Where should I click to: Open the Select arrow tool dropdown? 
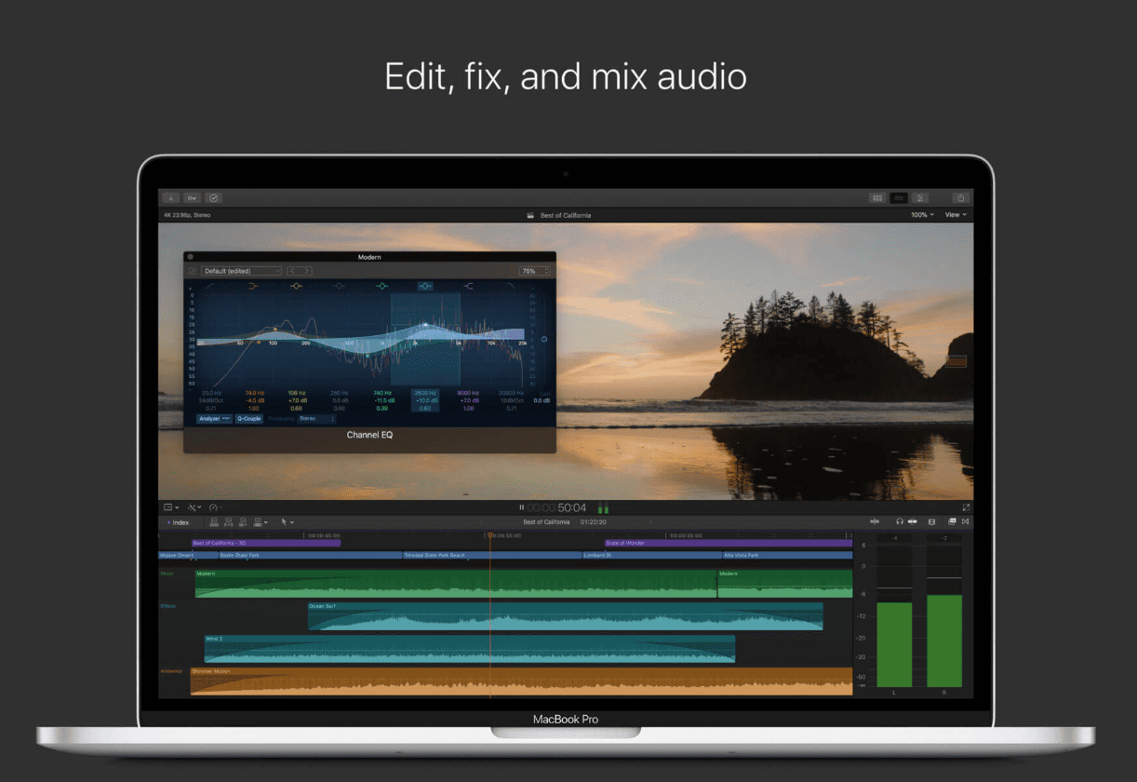288,522
